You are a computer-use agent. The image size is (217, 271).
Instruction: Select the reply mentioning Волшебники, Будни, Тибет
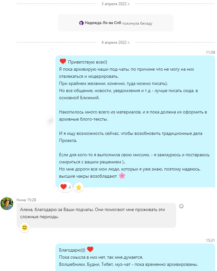click(x=135, y=257)
